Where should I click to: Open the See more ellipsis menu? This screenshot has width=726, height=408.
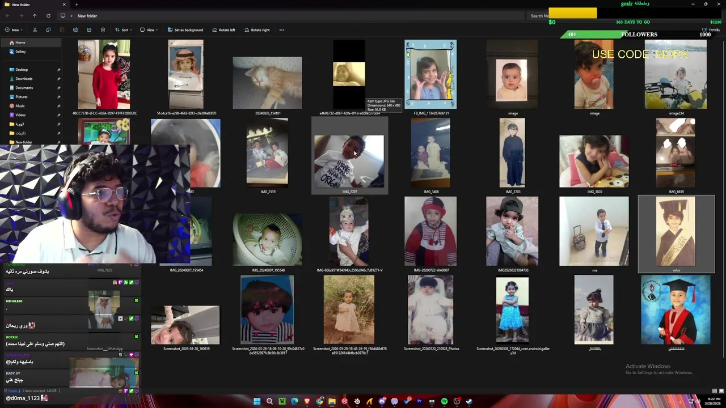coord(282,30)
